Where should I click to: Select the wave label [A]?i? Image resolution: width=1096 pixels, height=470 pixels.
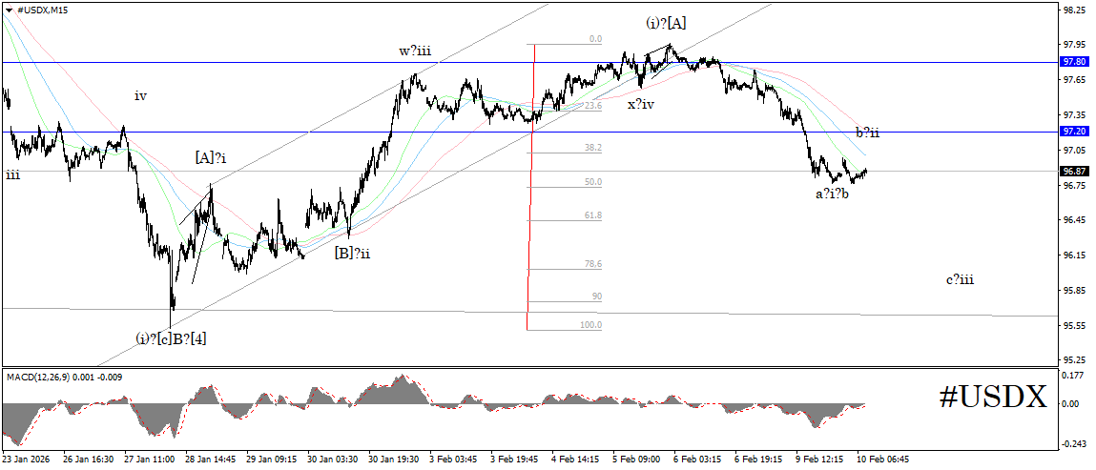click(211, 158)
